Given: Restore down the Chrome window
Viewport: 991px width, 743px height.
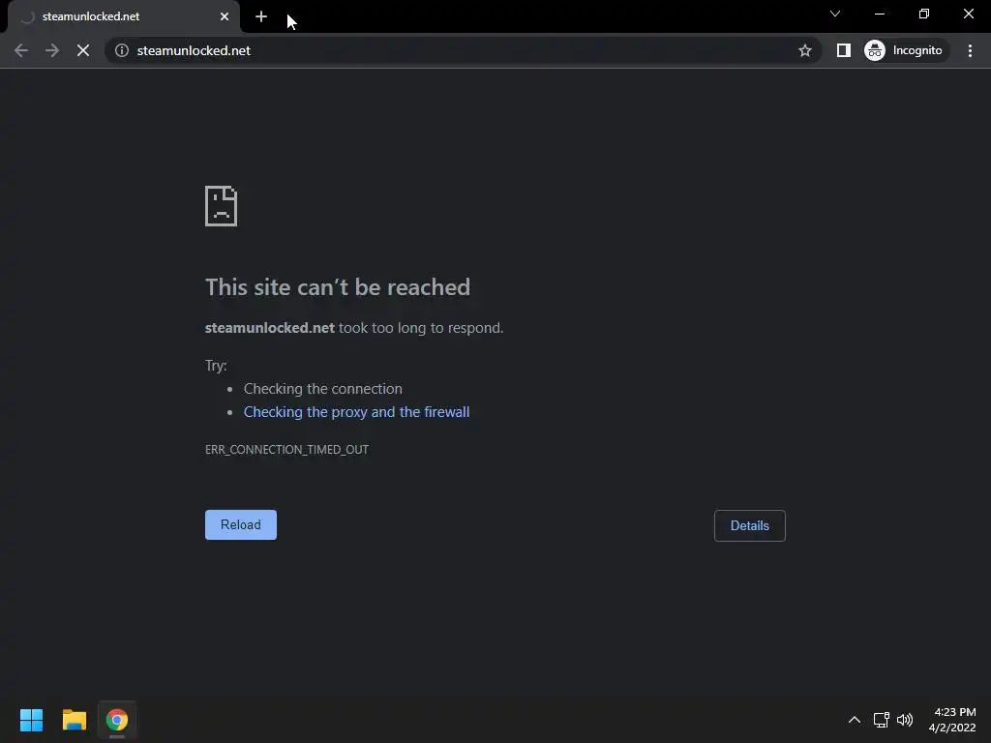Looking at the screenshot, I should pyautogui.click(x=924, y=14).
